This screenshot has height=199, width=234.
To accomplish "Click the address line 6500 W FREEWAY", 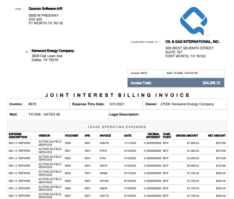I will tap(44, 15).
